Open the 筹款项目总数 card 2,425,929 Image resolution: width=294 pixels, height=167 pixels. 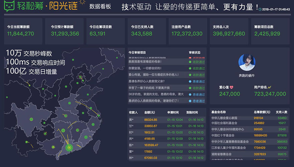coord(270,31)
